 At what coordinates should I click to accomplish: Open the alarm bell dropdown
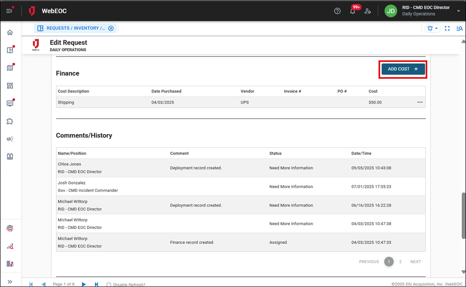[433, 28]
